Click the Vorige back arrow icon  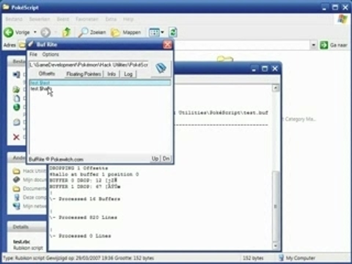[8, 32]
